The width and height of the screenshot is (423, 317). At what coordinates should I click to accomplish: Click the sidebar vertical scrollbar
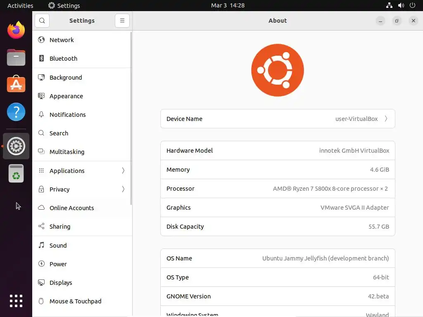click(131, 118)
